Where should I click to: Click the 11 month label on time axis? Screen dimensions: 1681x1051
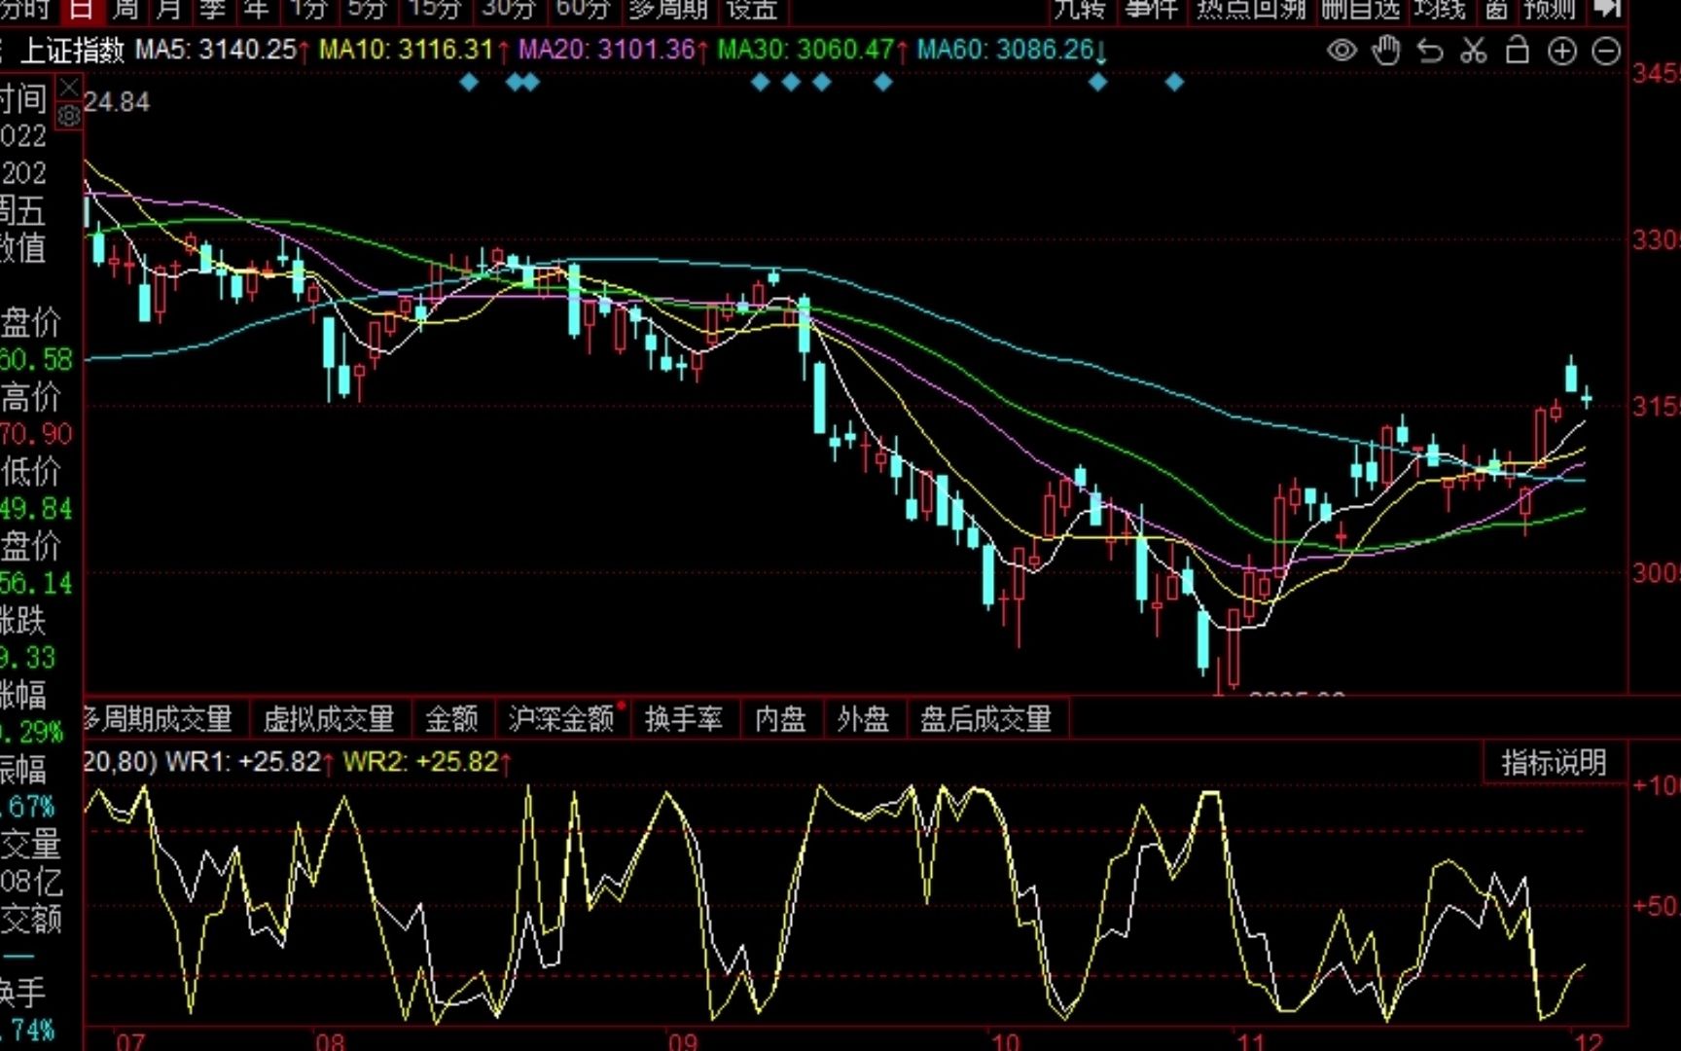tap(1251, 1040)
